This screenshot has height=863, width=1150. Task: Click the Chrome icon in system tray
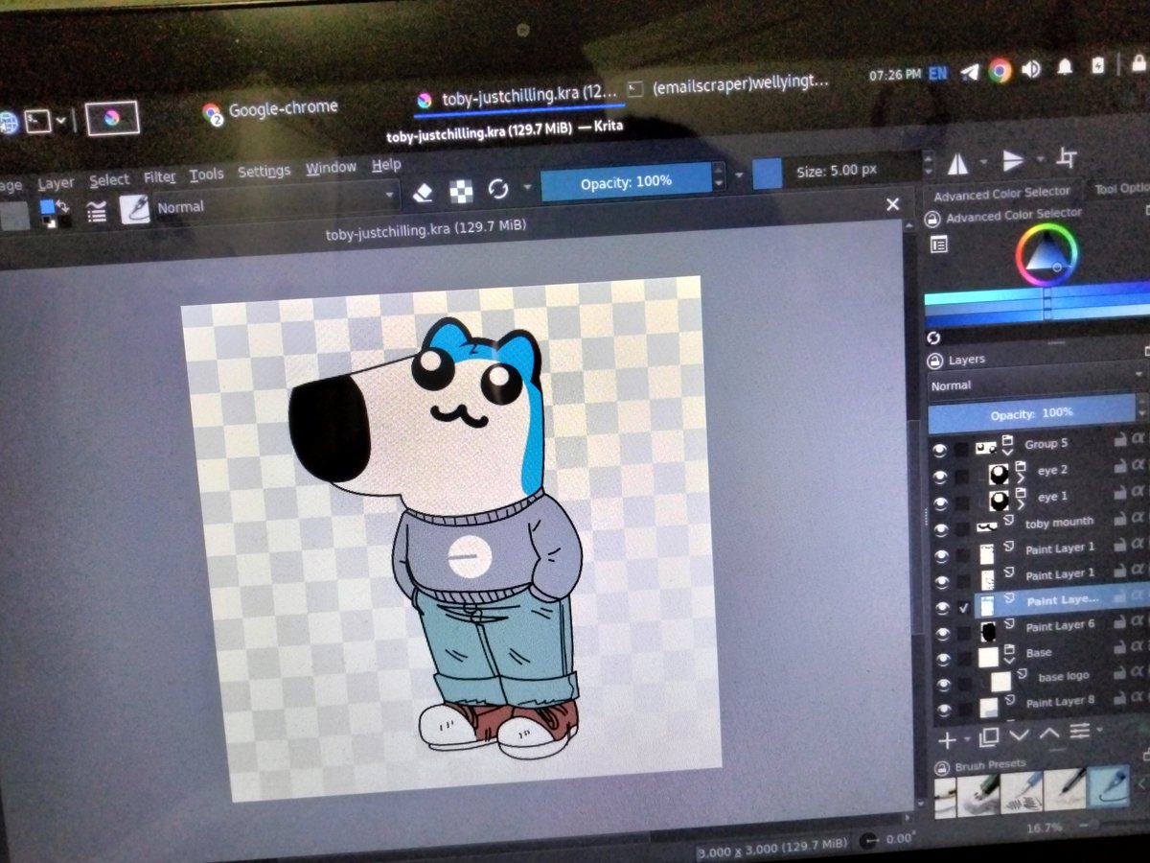pyautogui.click(x=1000, y=70)
